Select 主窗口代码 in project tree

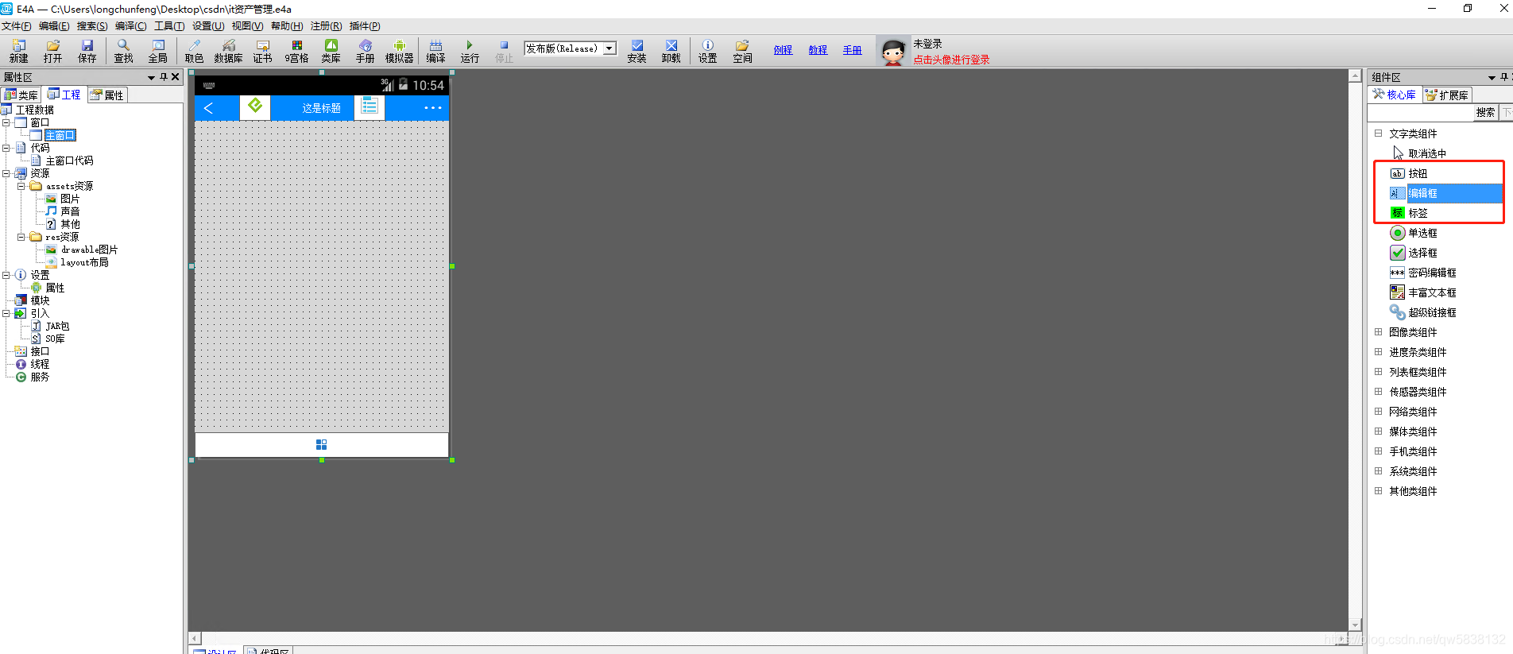click(x=69, y=161)
